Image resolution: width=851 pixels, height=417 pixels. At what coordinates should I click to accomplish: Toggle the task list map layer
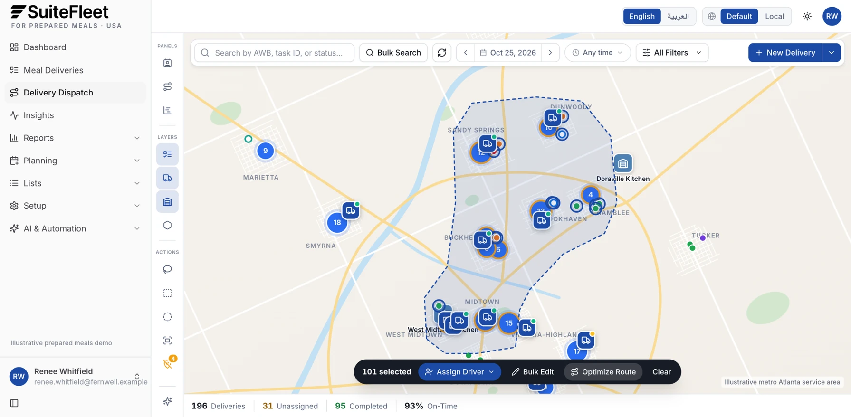tap(167, 154)
